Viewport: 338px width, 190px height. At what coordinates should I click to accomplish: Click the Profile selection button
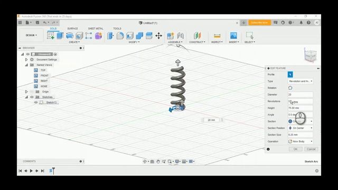pos(290,74)
